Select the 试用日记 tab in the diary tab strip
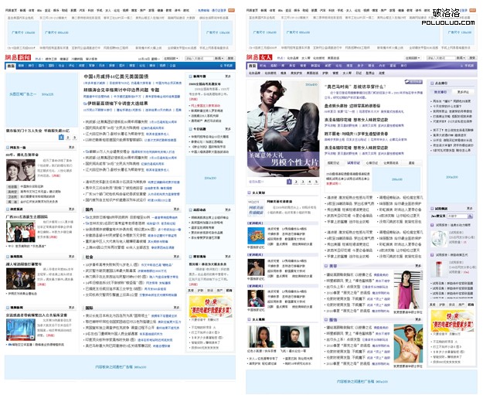The height and width of the screenshot is (395, 483). pyautogui.click(x=353, y=162)
